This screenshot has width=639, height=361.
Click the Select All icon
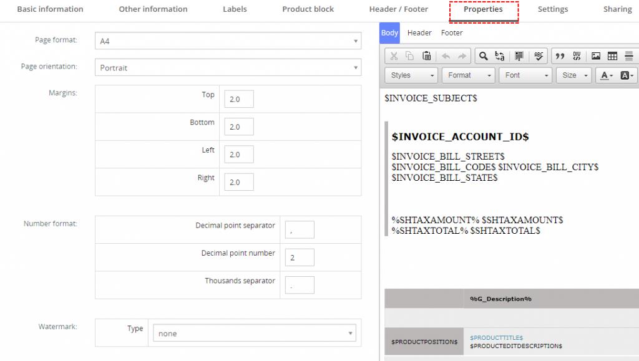coord(519,56)
